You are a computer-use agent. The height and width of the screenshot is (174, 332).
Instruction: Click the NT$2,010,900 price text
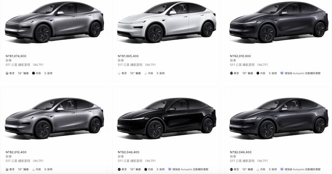(240, 56)
